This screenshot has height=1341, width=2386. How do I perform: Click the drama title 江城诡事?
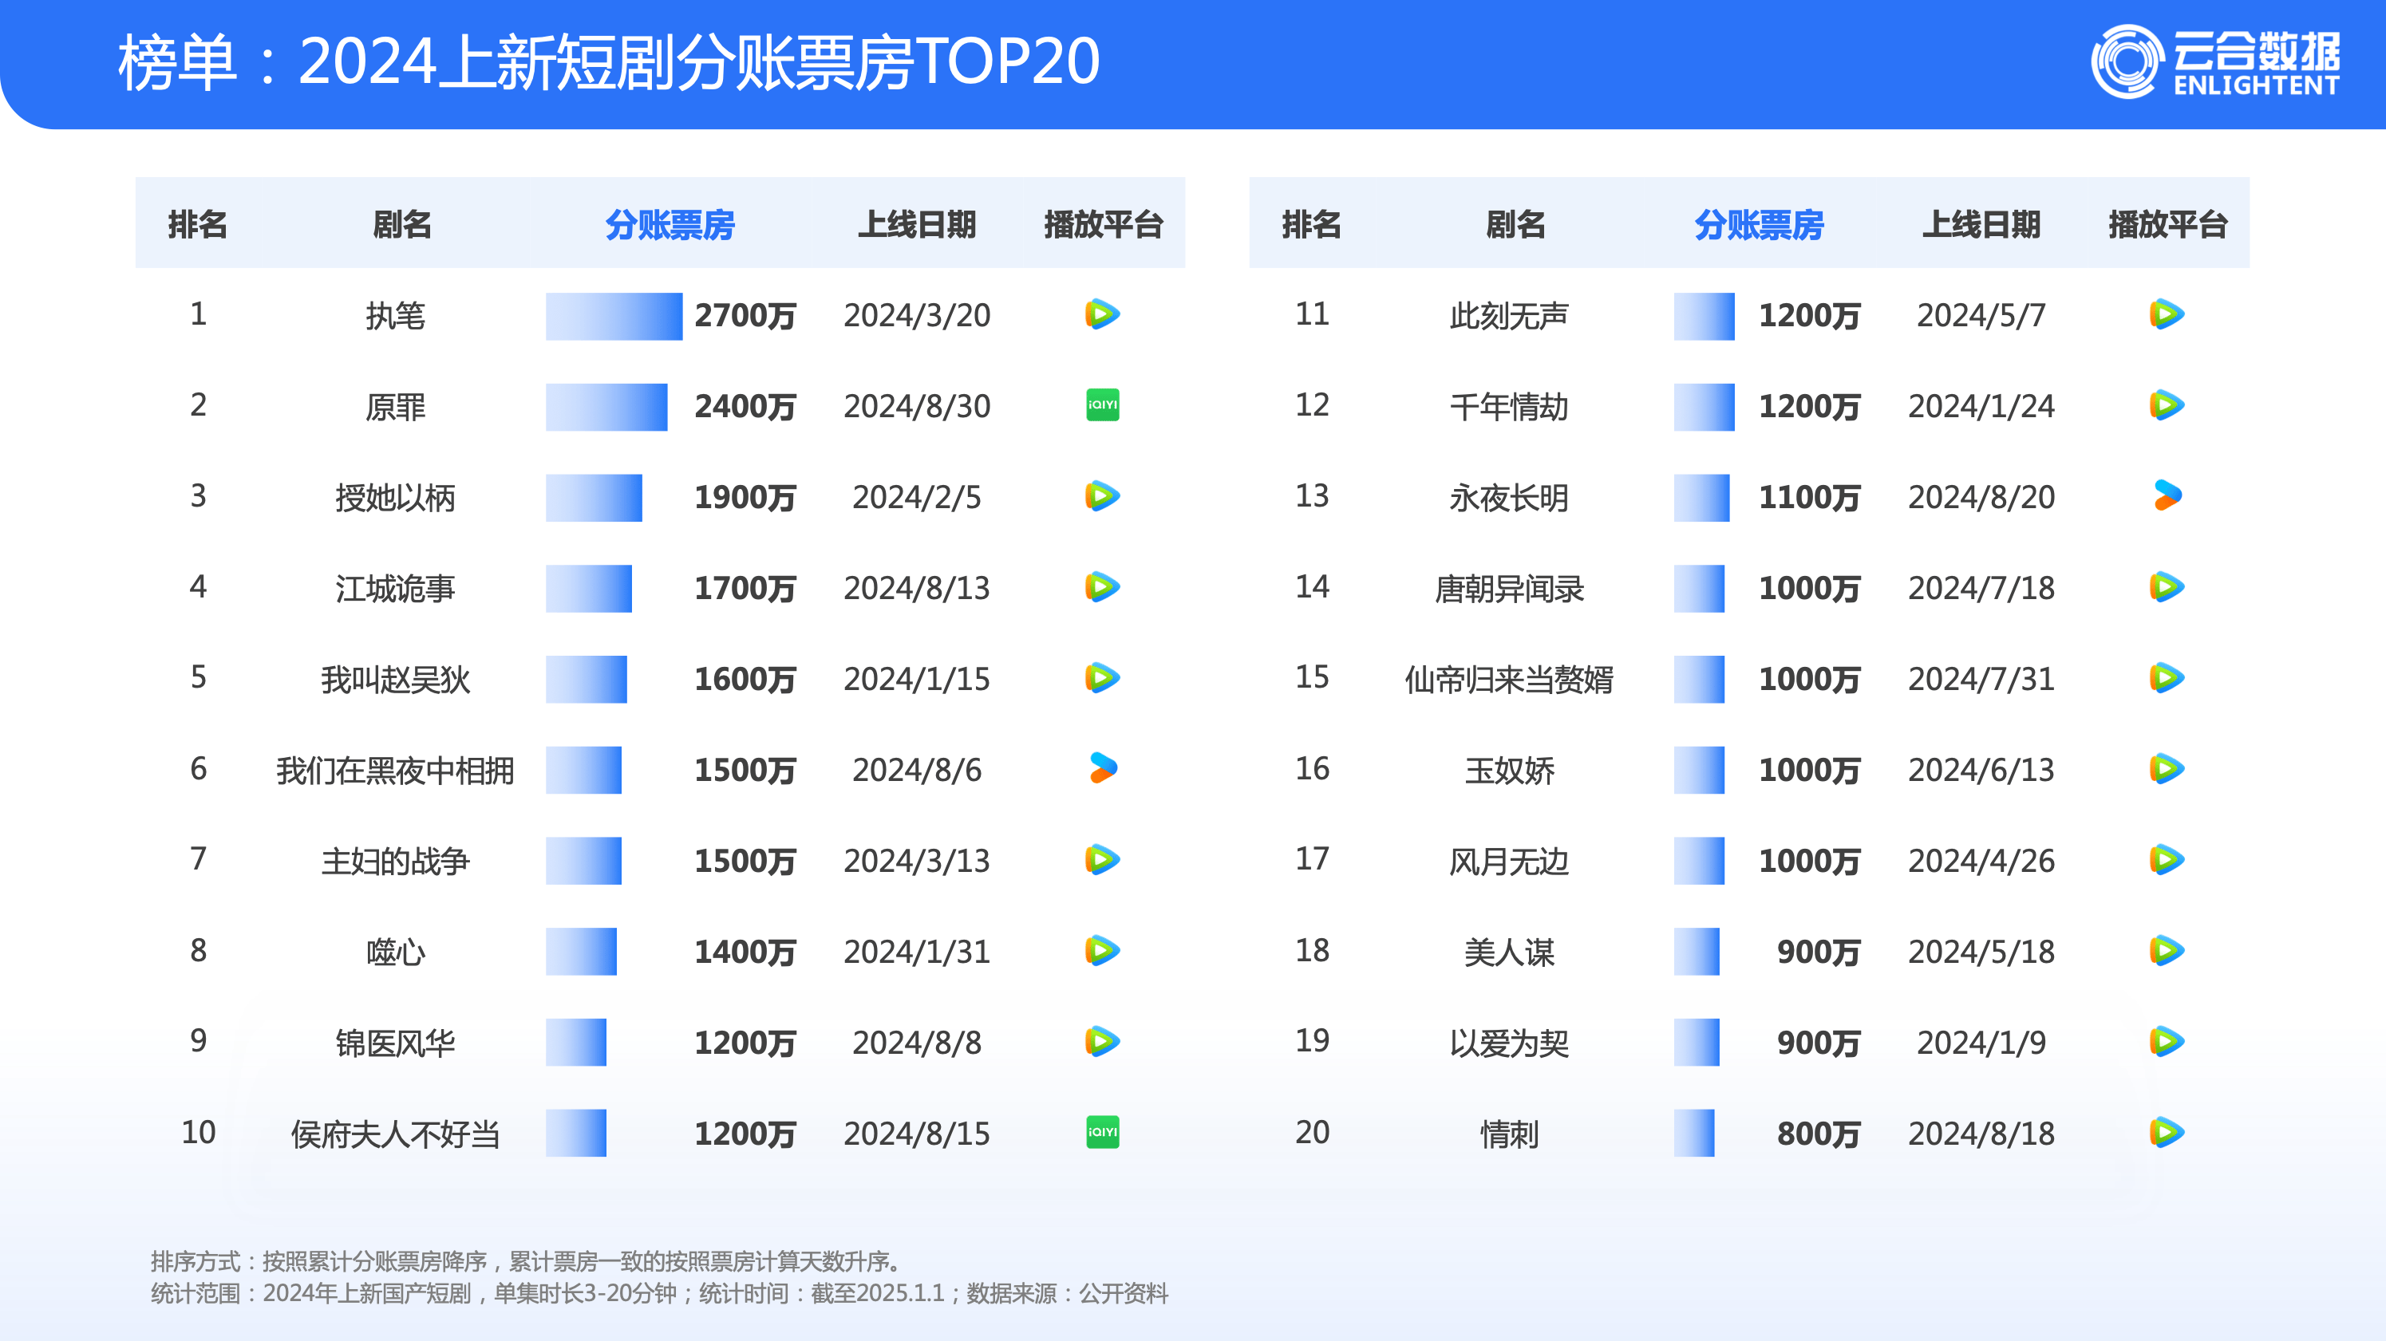[396, 588]
